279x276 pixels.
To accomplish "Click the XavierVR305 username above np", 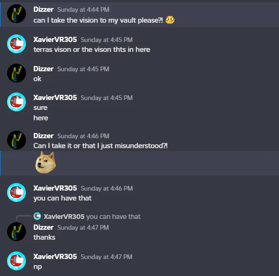I will pyautogui.click(x=55, y=257).
